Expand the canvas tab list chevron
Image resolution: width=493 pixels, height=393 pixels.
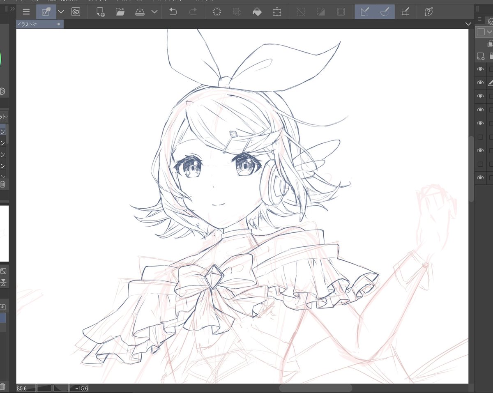point(468,24)
